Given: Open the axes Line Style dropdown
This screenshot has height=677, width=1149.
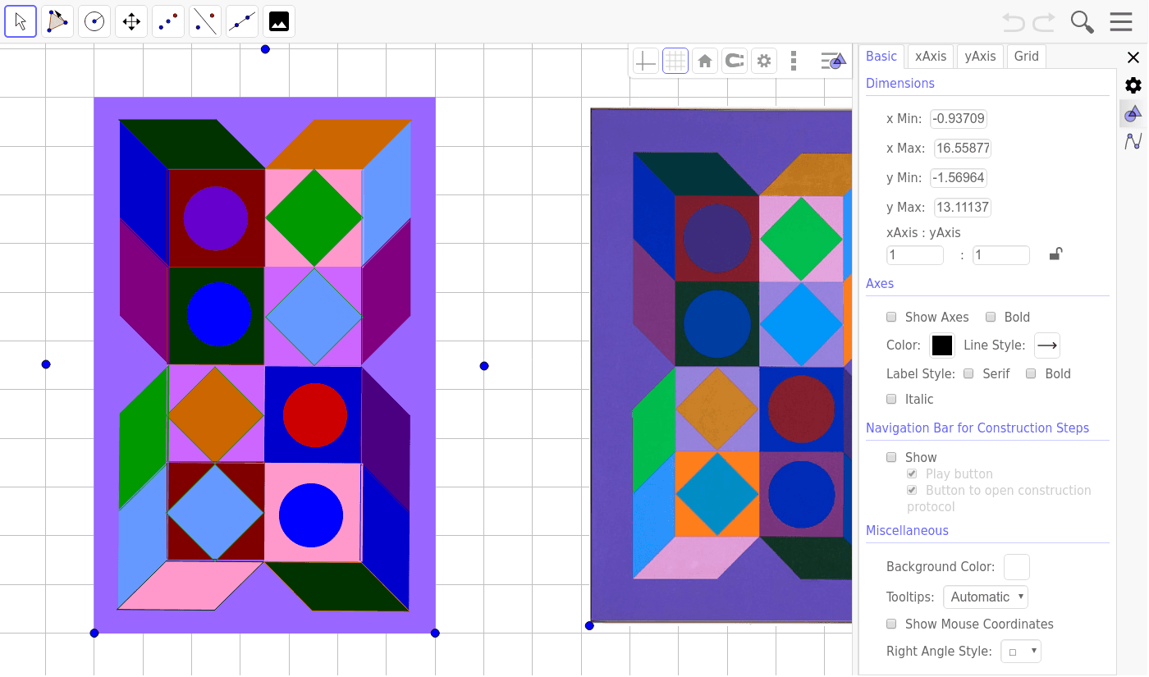Looking at the screenshot, I should pyautogui.click(x=1046, y=345).
